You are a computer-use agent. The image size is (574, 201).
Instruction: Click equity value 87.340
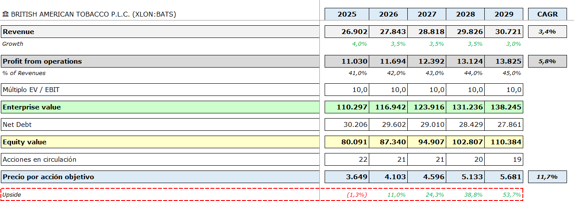click(x=388, y=142)
